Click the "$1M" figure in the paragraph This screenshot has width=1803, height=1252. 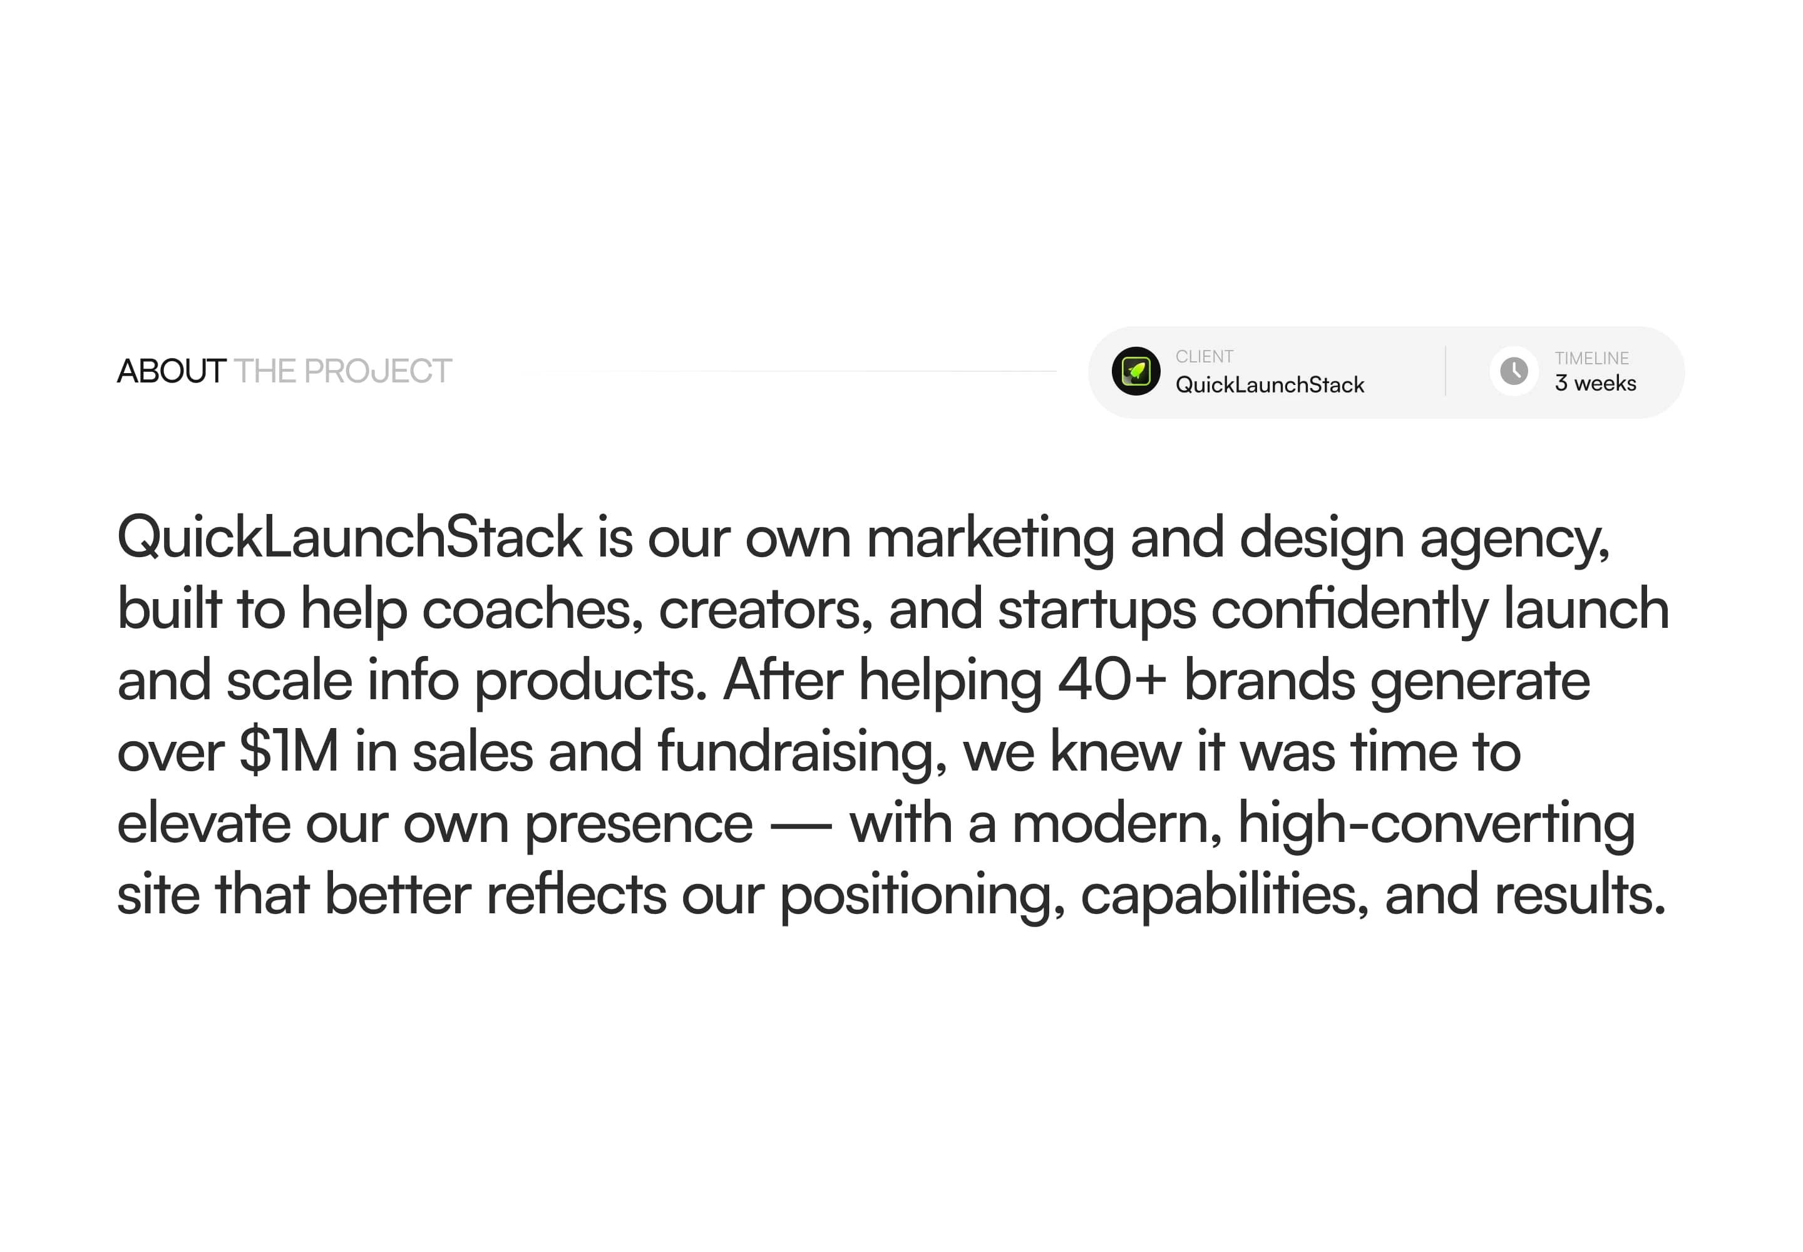click(289, 752)
